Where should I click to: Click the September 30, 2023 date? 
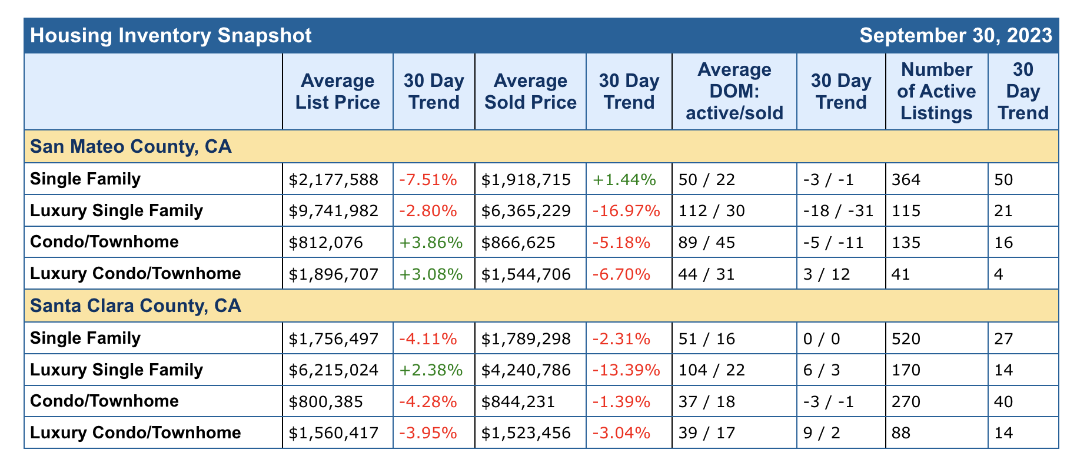pyautogui.click(x=956, y=36)
